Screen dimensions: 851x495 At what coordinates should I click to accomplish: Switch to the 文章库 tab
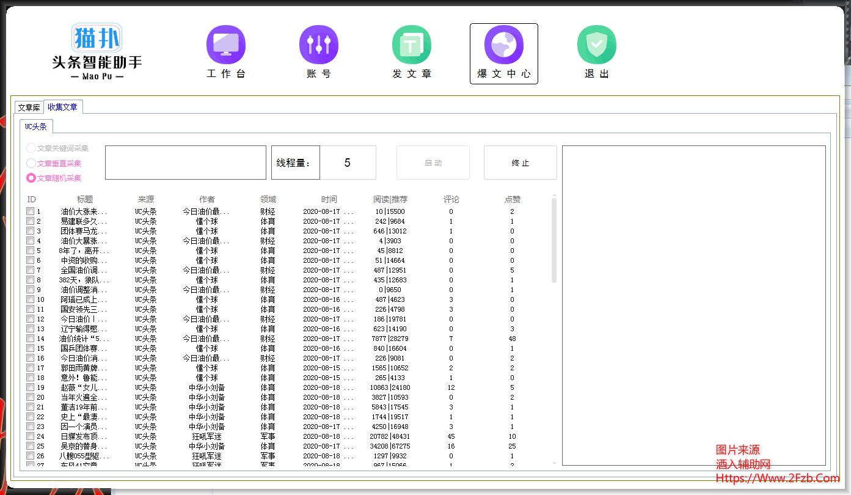(29, 108)
